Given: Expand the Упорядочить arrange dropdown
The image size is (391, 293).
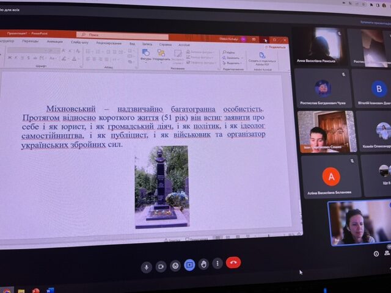Looking at the screenshot, I should coord(161,59).
